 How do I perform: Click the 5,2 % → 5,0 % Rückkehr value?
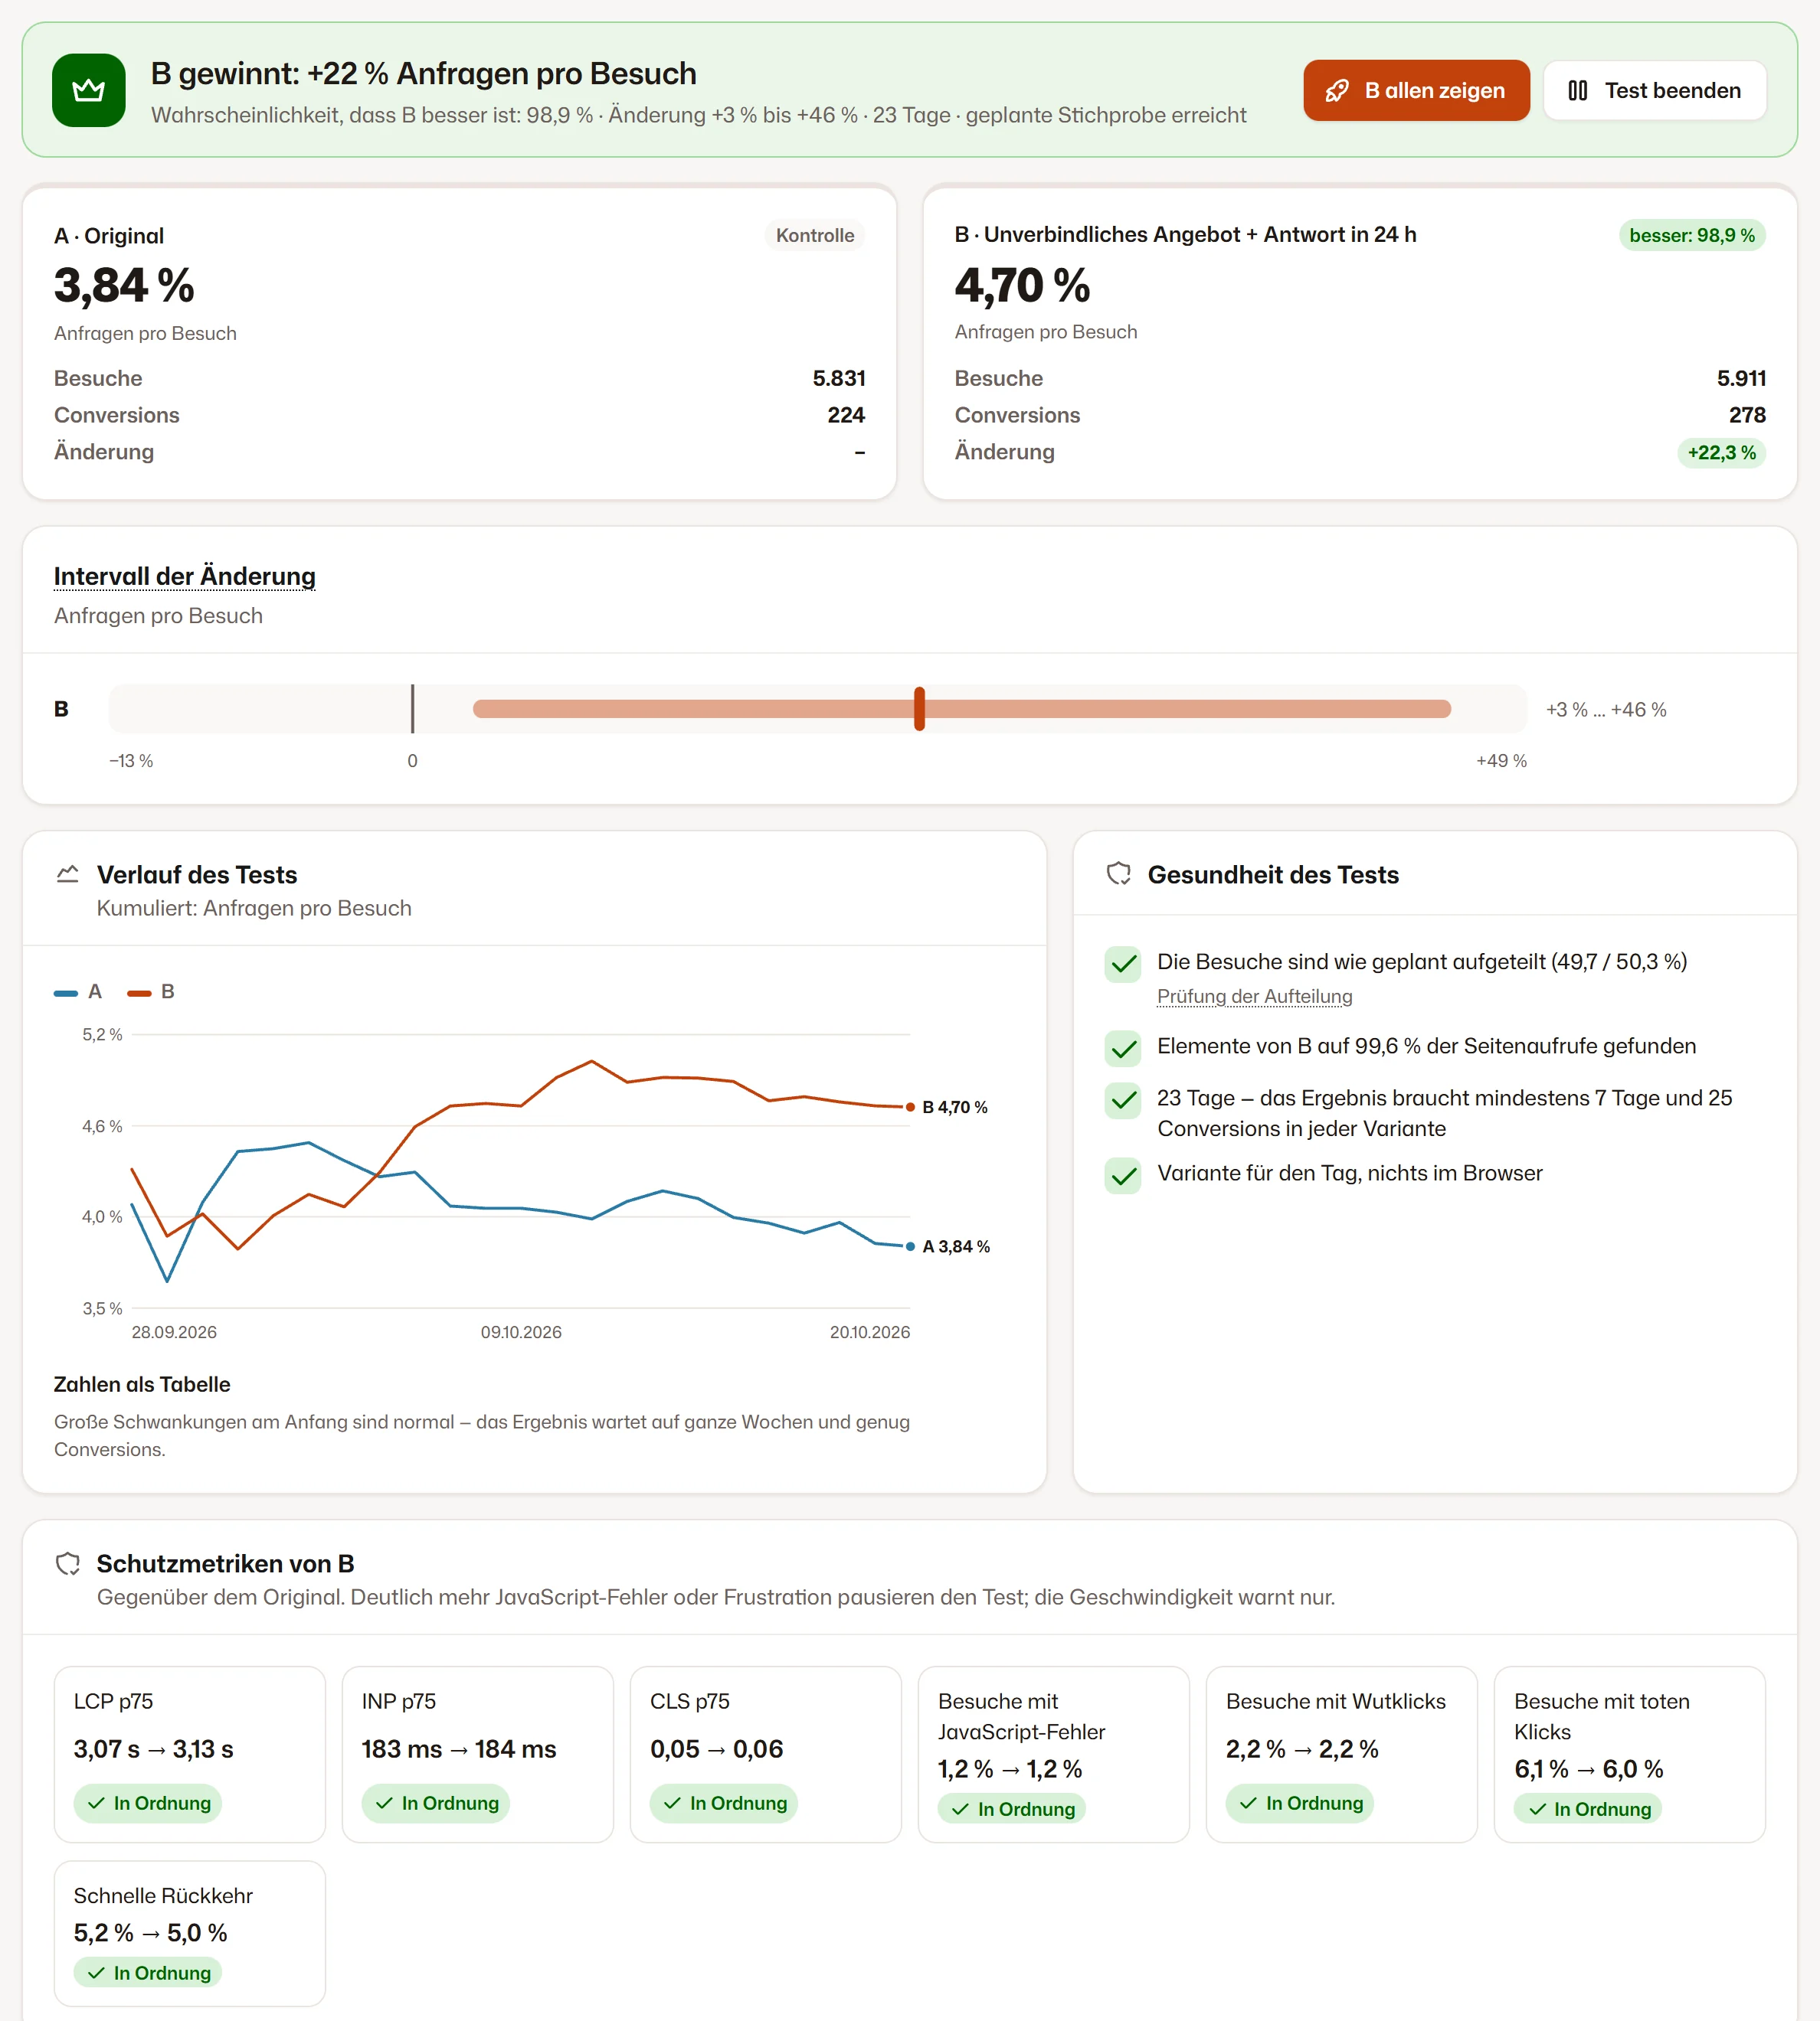tap(151, 1933)
